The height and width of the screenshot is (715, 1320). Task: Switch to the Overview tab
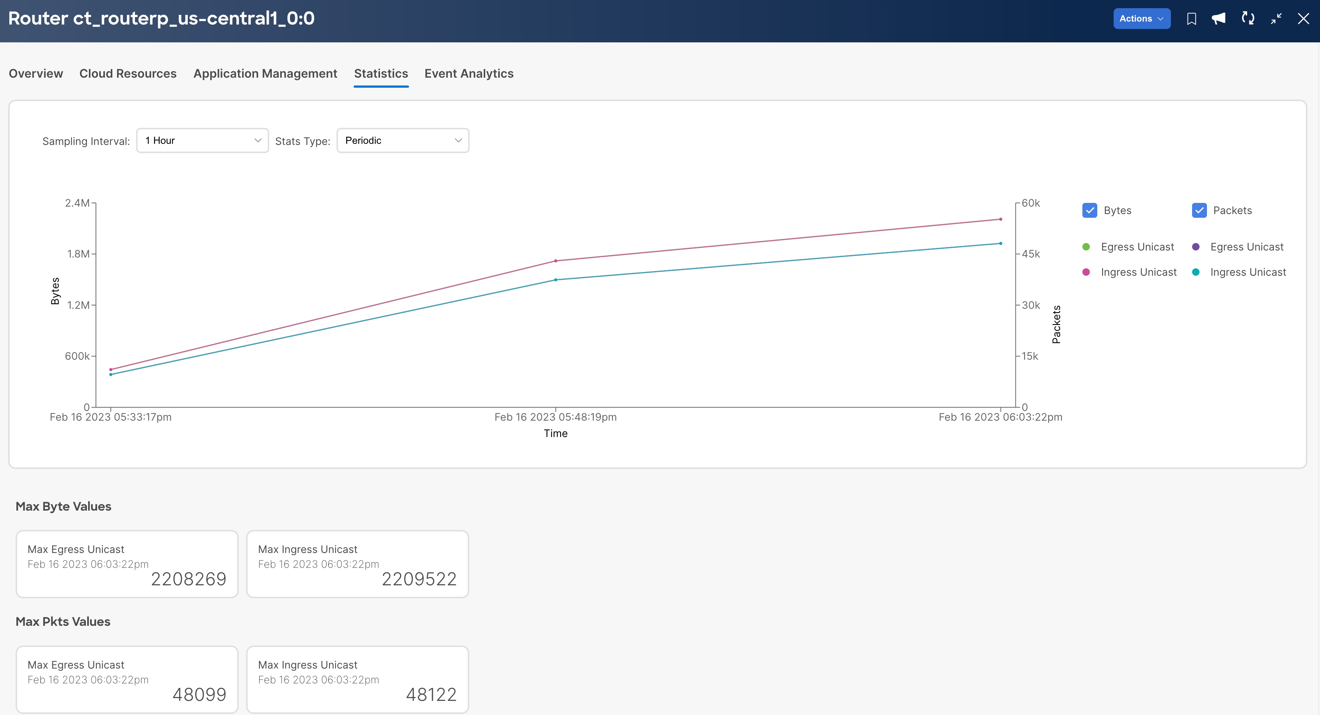36,74
